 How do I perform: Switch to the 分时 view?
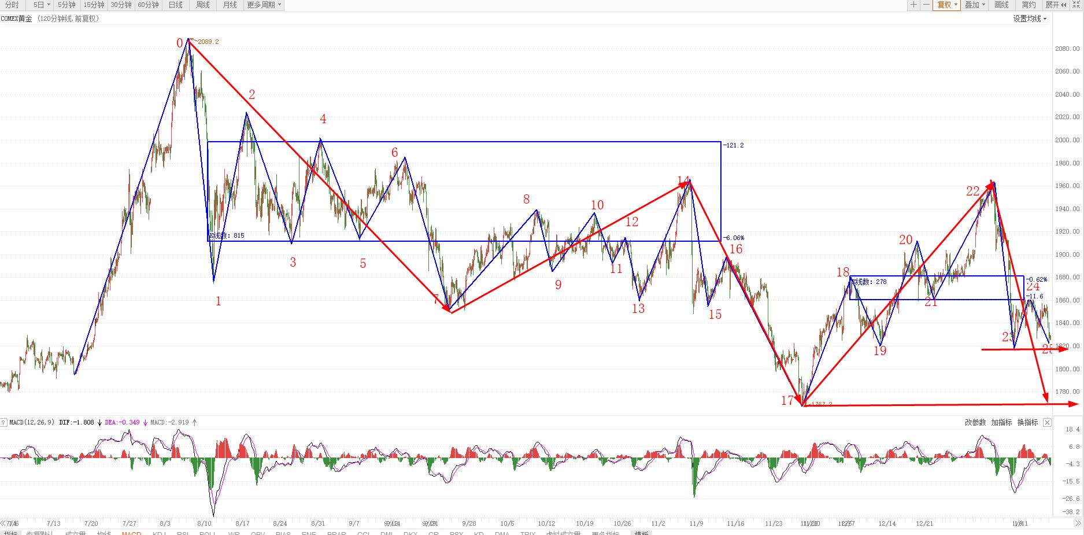pos(12,5)
